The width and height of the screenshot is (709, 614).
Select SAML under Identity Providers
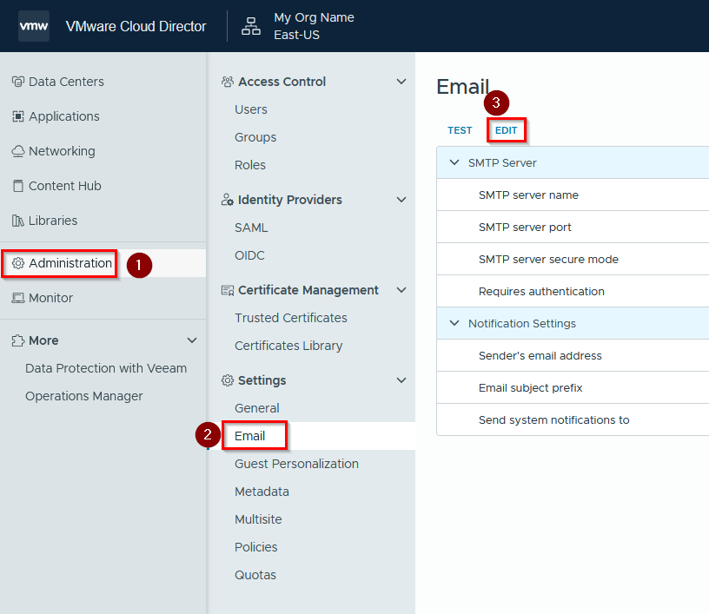(251, 228)
